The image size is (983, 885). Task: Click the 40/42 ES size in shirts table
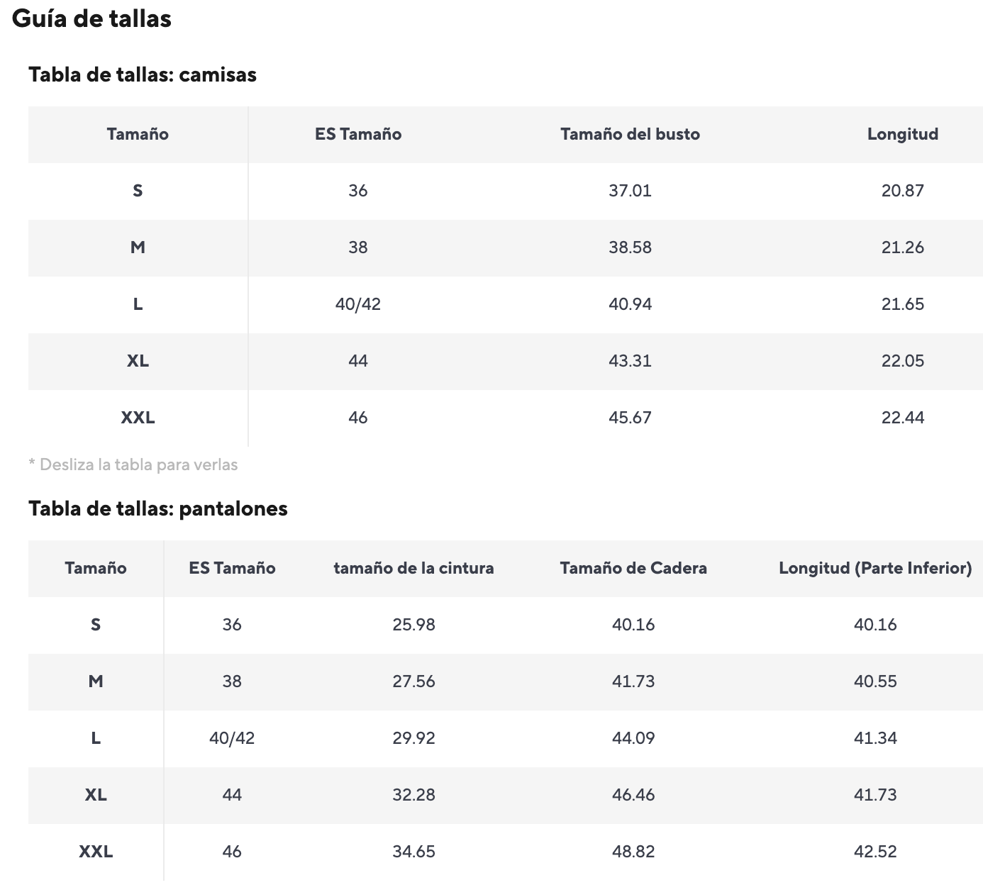(358, 304)
